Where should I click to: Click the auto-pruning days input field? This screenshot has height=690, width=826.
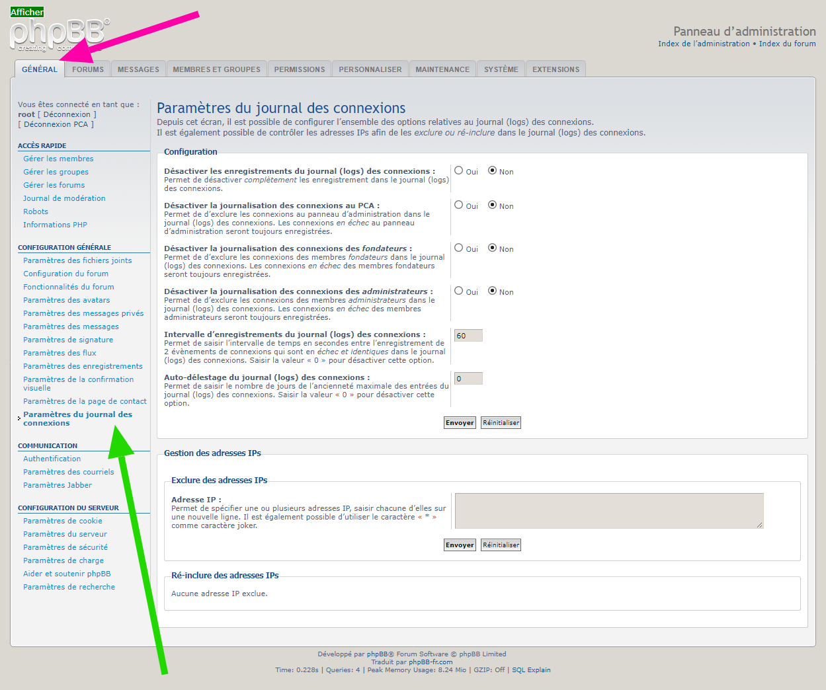[468, 379]
